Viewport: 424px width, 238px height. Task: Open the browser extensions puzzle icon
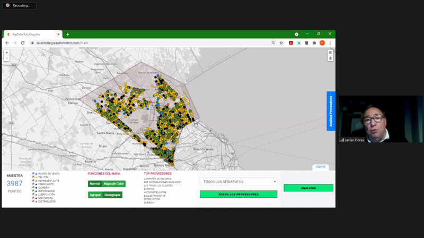tap(314, 43)
